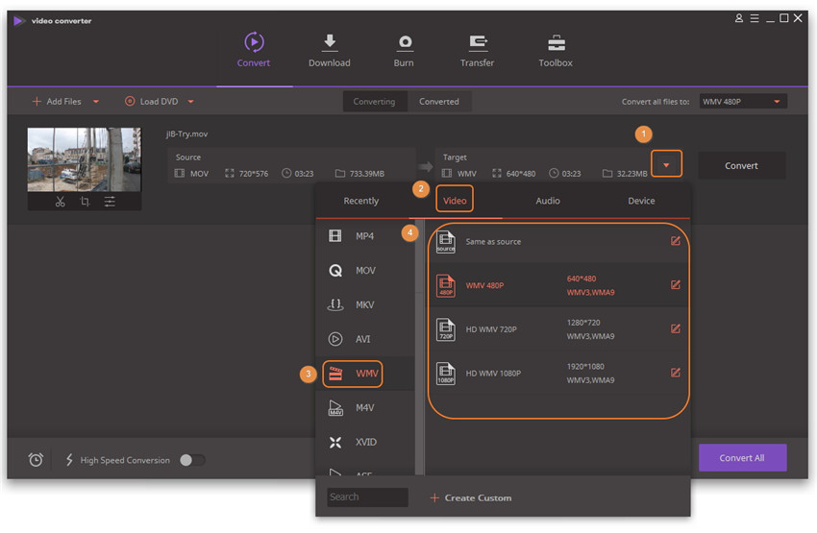
Task: Open the Transfer section
Action: pos(478,50)
